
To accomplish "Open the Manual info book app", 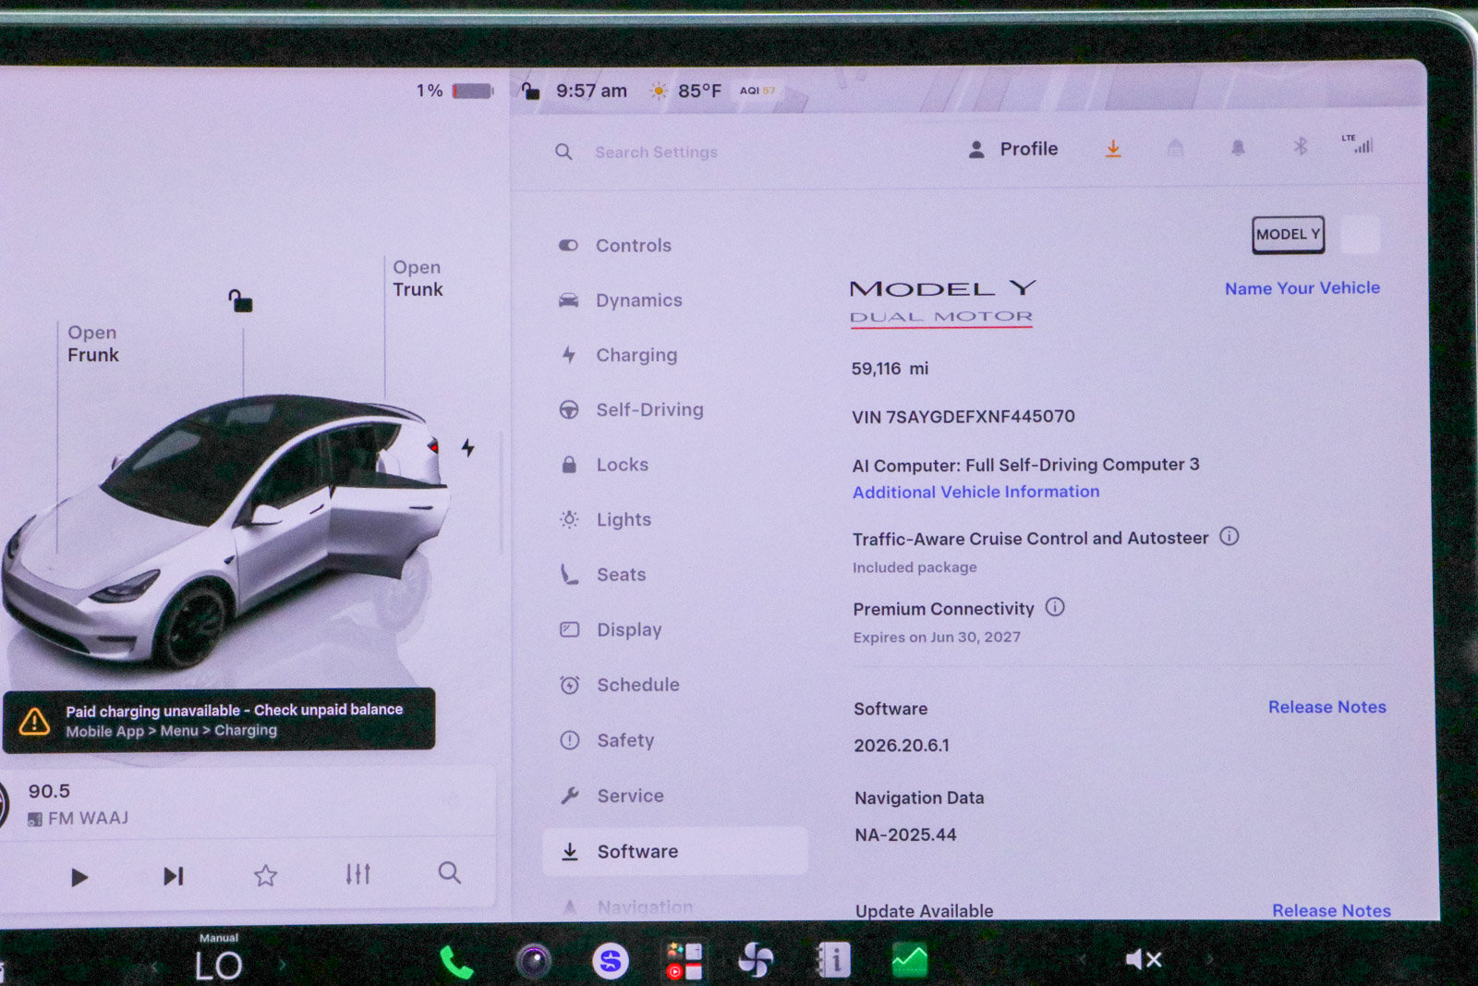I will 833,960.
